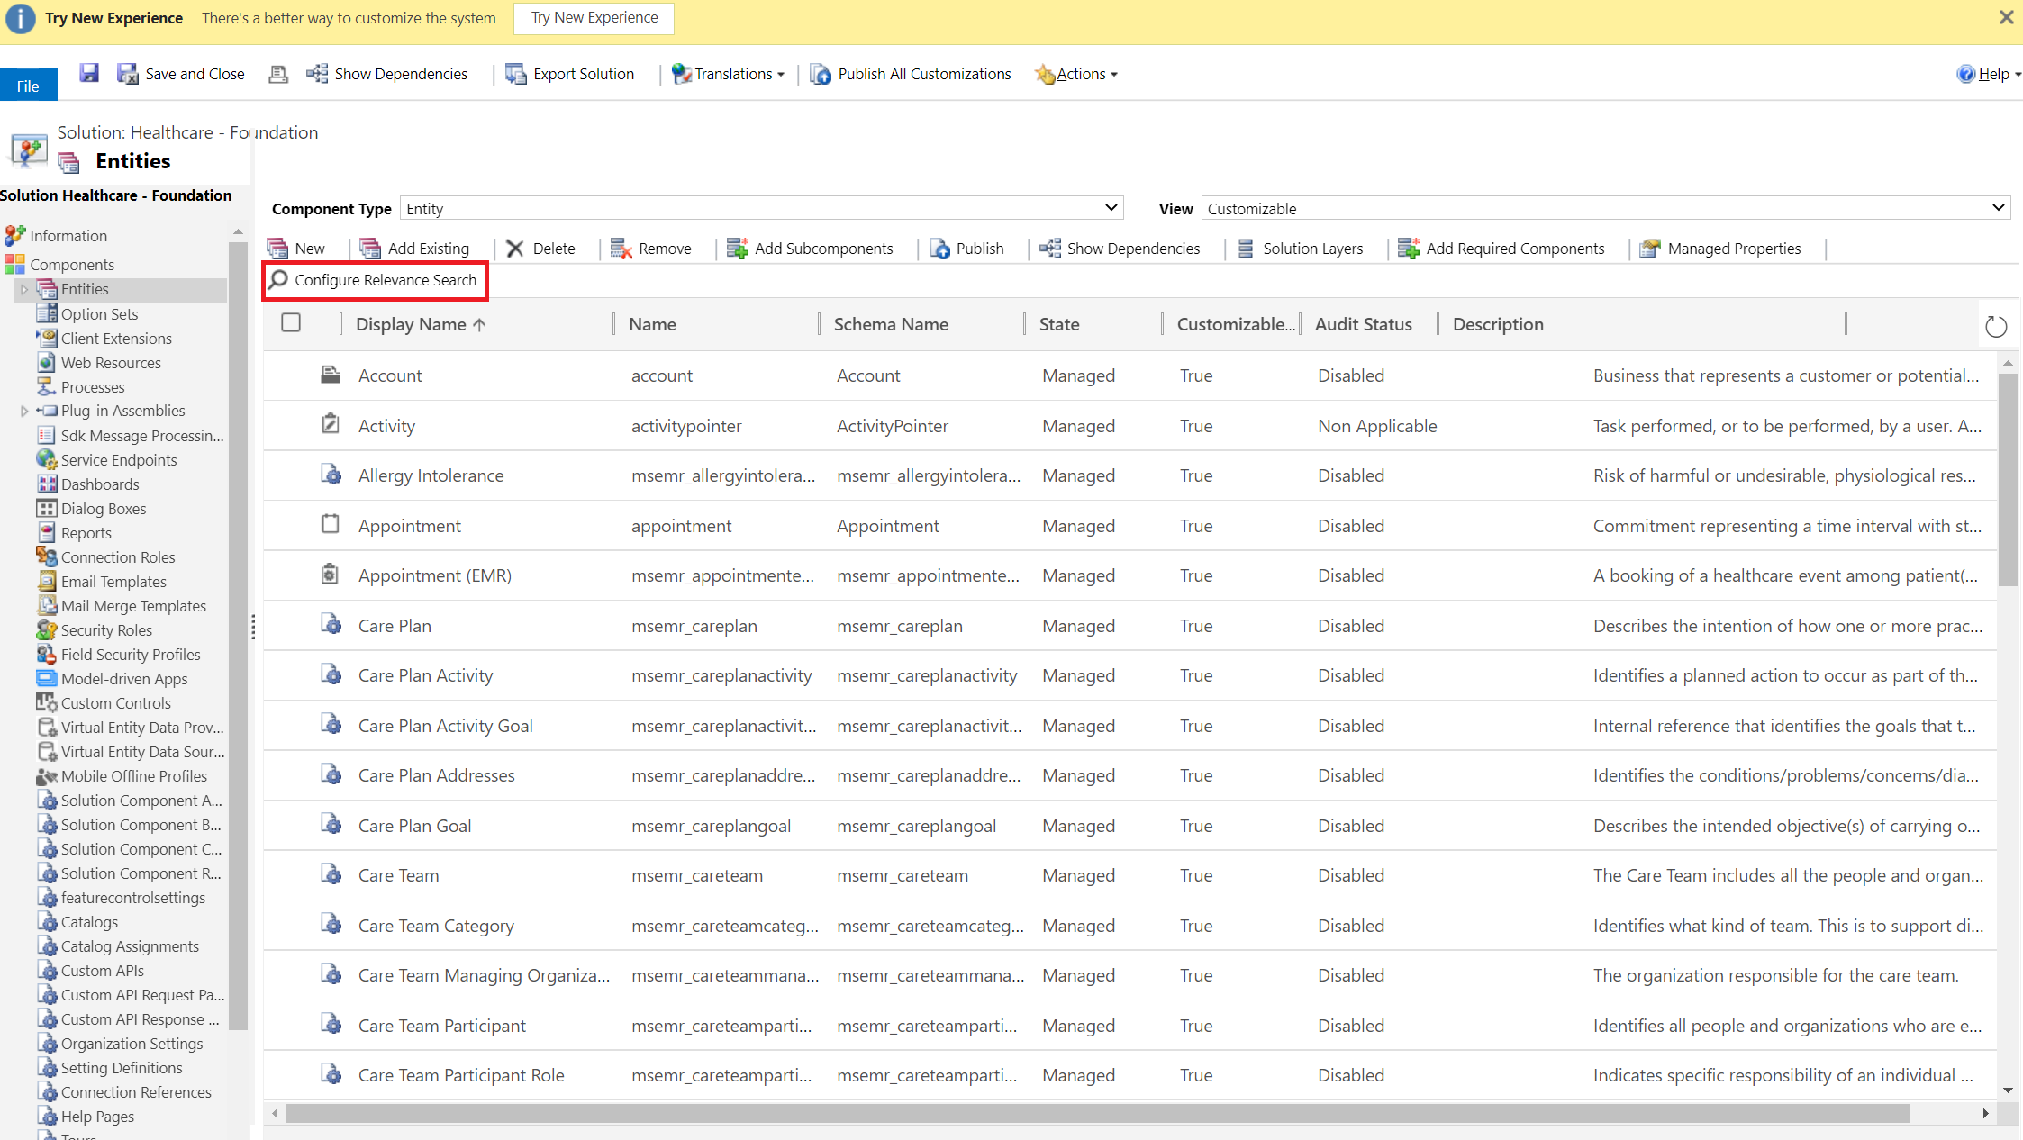Select the Component Type Entity dropdown
2023x1140 pixels.
tap(760, 210)
